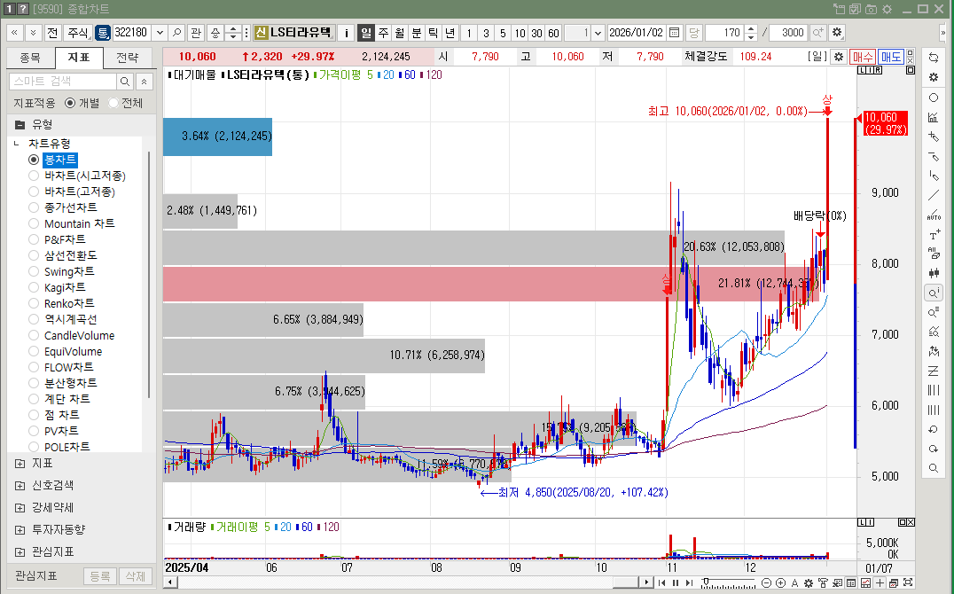
Task: Click the 관 watchlist button
Action: [x=196, y=32]
